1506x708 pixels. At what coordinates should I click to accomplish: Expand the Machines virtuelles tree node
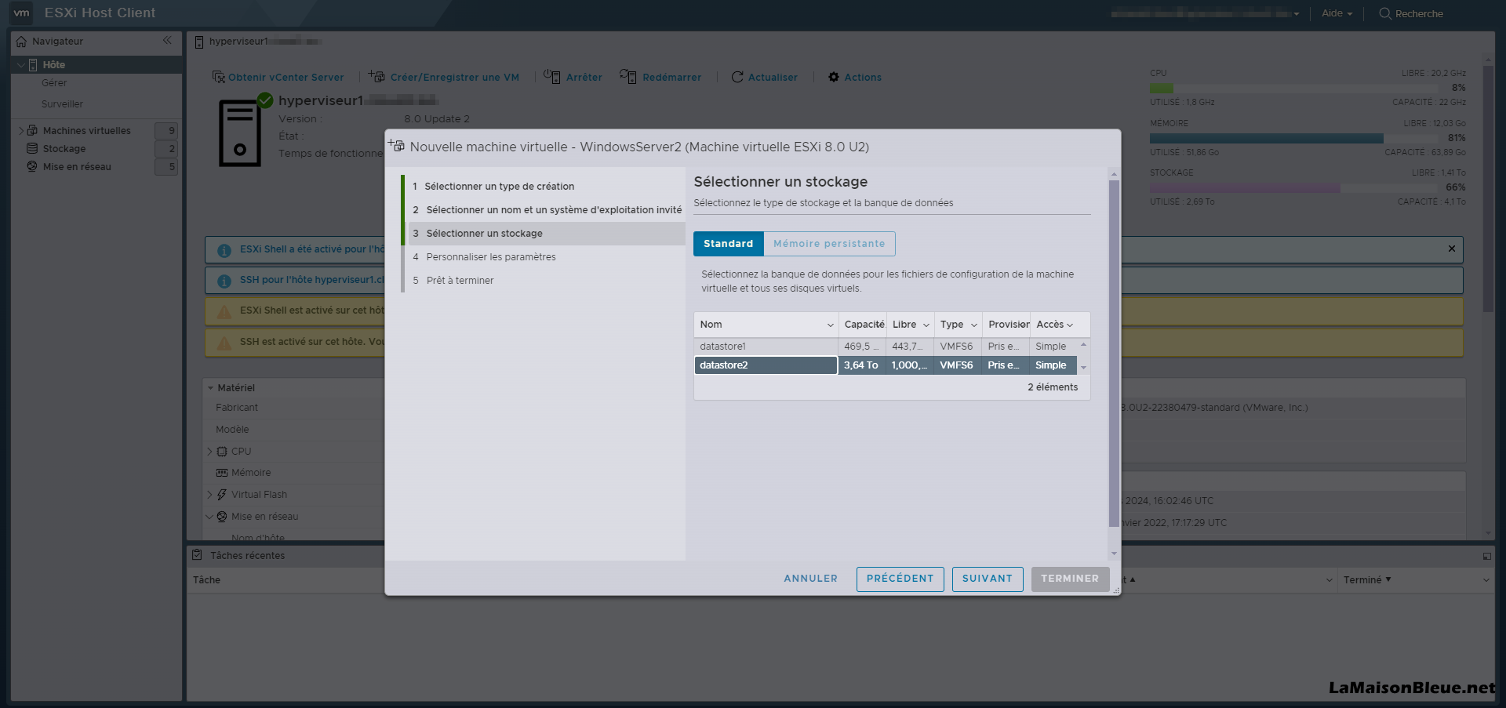pyautogui.click(x=20, y=131)
